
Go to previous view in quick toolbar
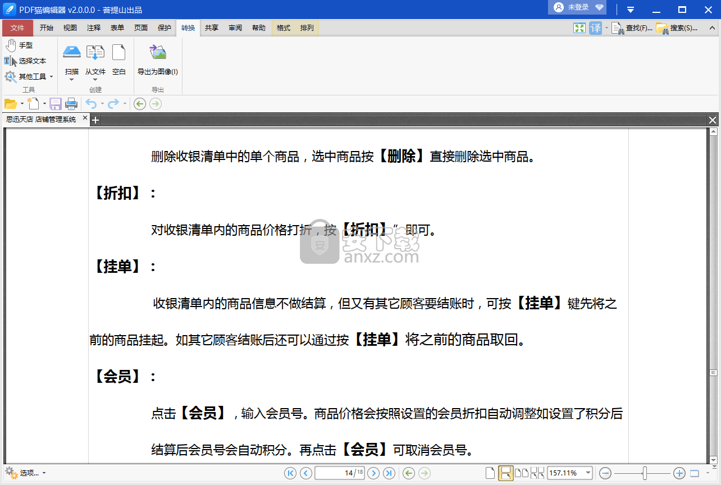[x=140, y=104]
